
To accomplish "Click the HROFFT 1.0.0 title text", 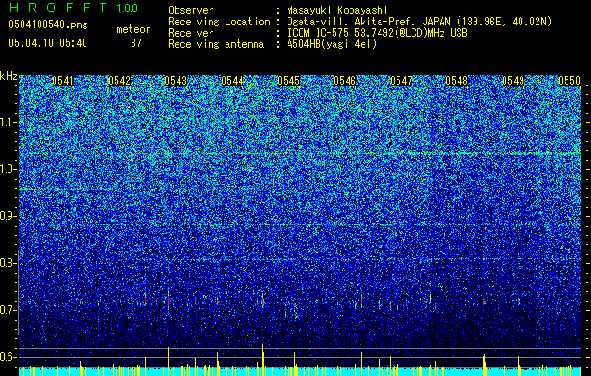I will [73, 8].
